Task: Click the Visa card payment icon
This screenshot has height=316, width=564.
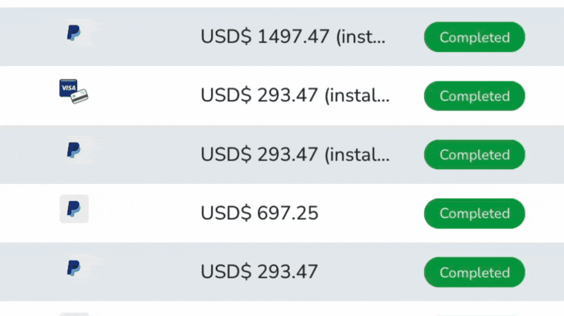Action: tap(74, 92)
